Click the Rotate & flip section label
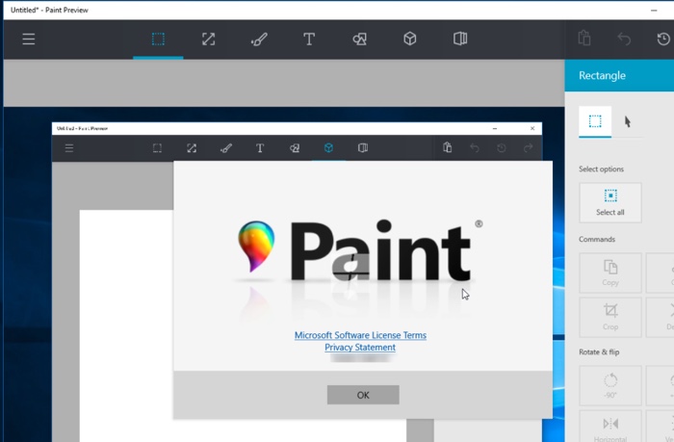Image resolution: width=674 pixels, height=442 pixels. [599, 351]
